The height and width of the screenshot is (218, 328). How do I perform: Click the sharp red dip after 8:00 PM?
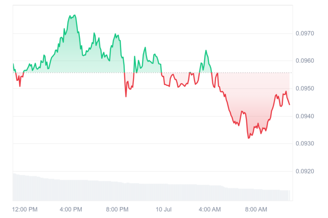(126, 97)
